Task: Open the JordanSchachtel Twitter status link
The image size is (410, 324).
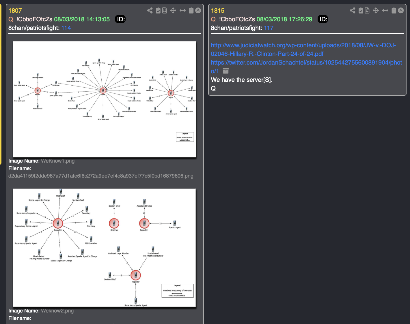Action: pos(306,67)
